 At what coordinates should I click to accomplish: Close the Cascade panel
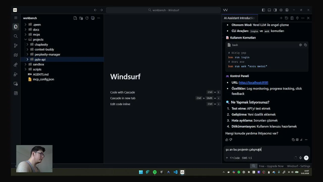point(308,18)
